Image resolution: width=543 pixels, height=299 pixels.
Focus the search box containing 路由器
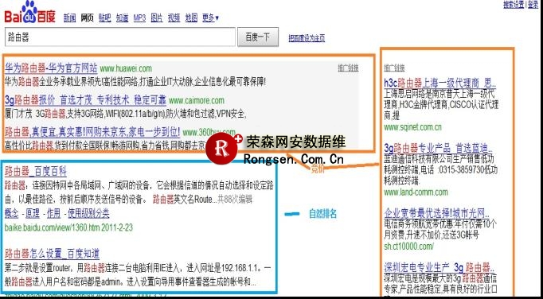(119, 37)
